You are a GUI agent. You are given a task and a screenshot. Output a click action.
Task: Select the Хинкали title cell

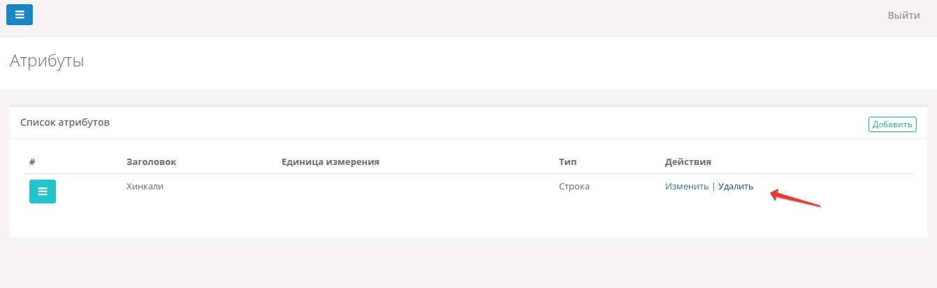[145, 187]
